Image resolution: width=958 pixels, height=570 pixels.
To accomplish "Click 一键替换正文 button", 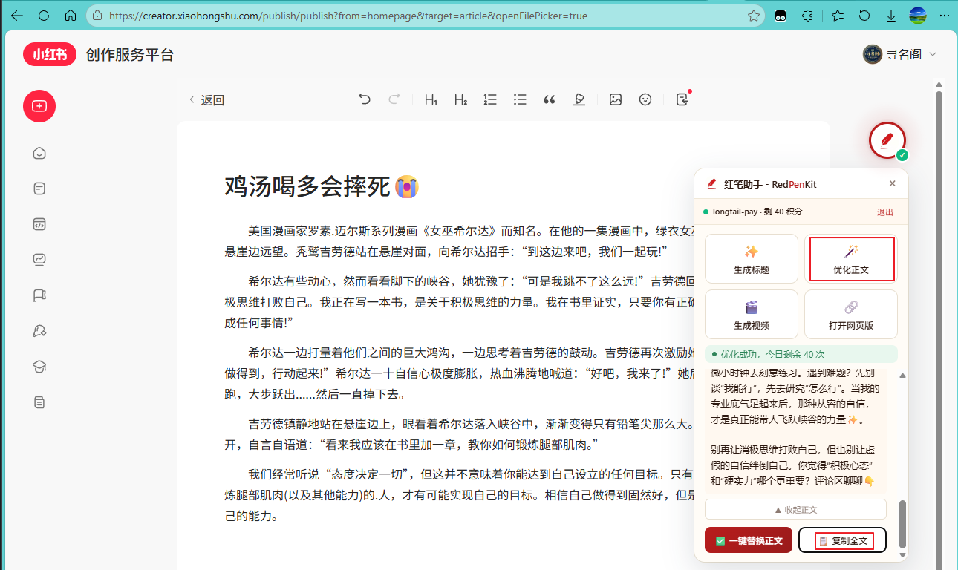I will (749, 540).
